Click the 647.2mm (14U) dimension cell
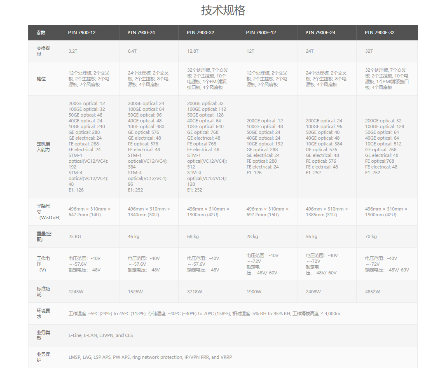This screenshot has height=372, width=440. coord(89,212)
